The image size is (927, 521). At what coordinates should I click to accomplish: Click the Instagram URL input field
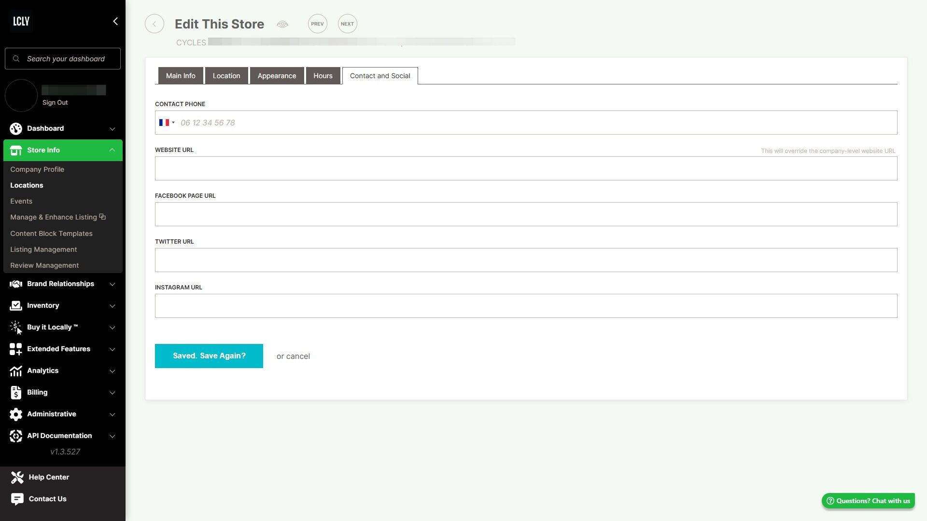(x=526, y=306)
